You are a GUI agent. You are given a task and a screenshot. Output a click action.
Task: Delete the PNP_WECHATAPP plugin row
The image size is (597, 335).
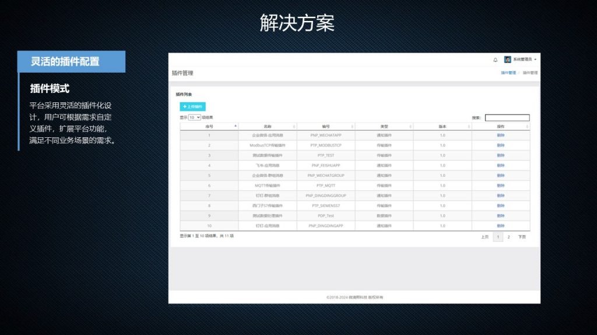500,135
